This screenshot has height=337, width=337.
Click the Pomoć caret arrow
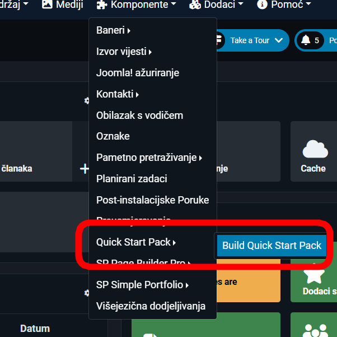308,4
